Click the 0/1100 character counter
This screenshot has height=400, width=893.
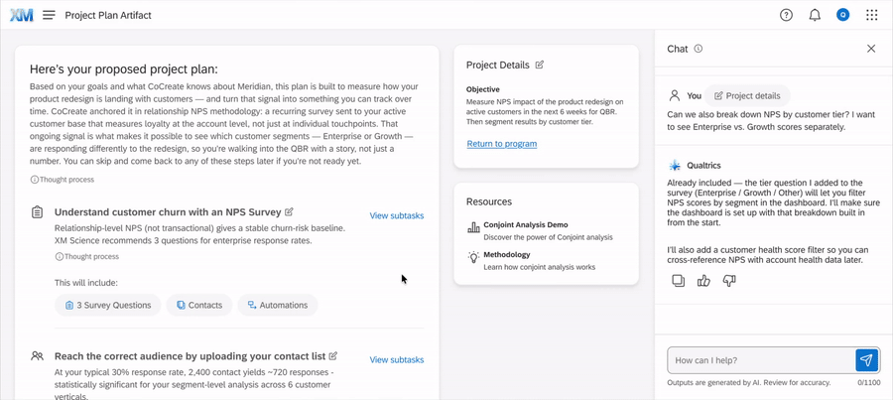868,382
